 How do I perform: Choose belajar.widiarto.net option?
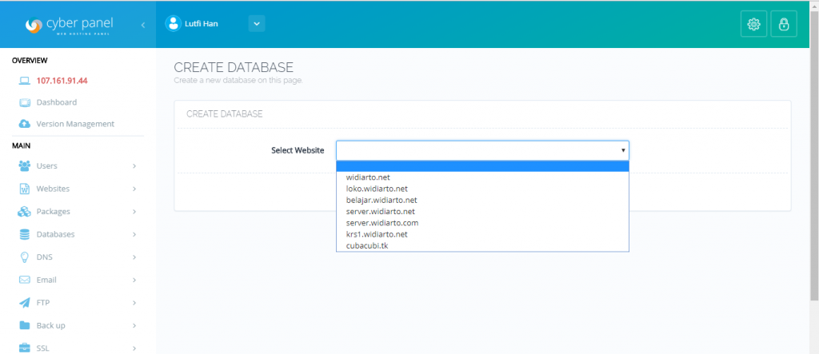(482, 200)
